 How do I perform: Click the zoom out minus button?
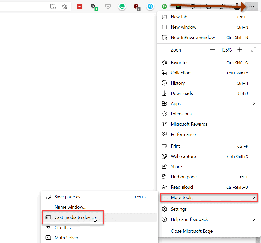[x=213, y=50]
